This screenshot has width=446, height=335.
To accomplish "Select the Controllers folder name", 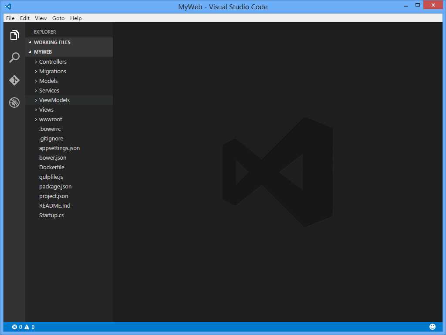I will pyautogui.click(x=53, y=62).
